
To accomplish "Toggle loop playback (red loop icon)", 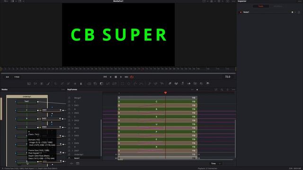I will (132, 77).
